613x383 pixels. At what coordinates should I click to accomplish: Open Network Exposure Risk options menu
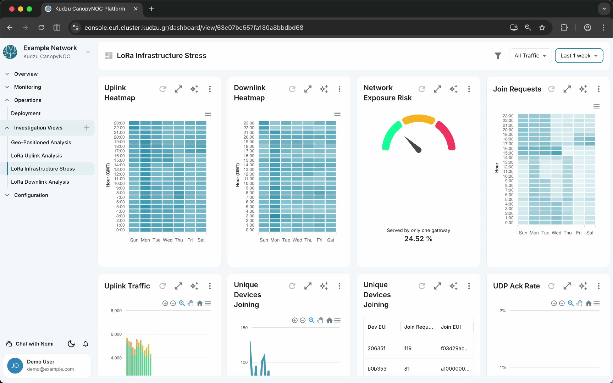(x=469, y=89)
